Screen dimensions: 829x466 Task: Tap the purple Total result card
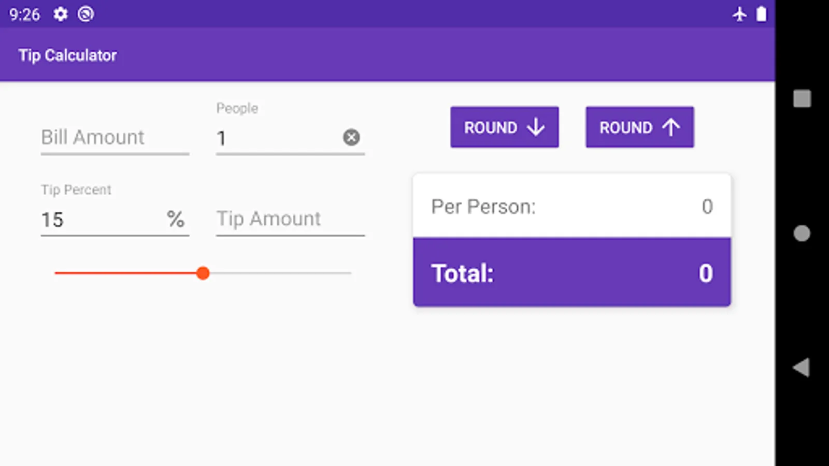point(571,273)
